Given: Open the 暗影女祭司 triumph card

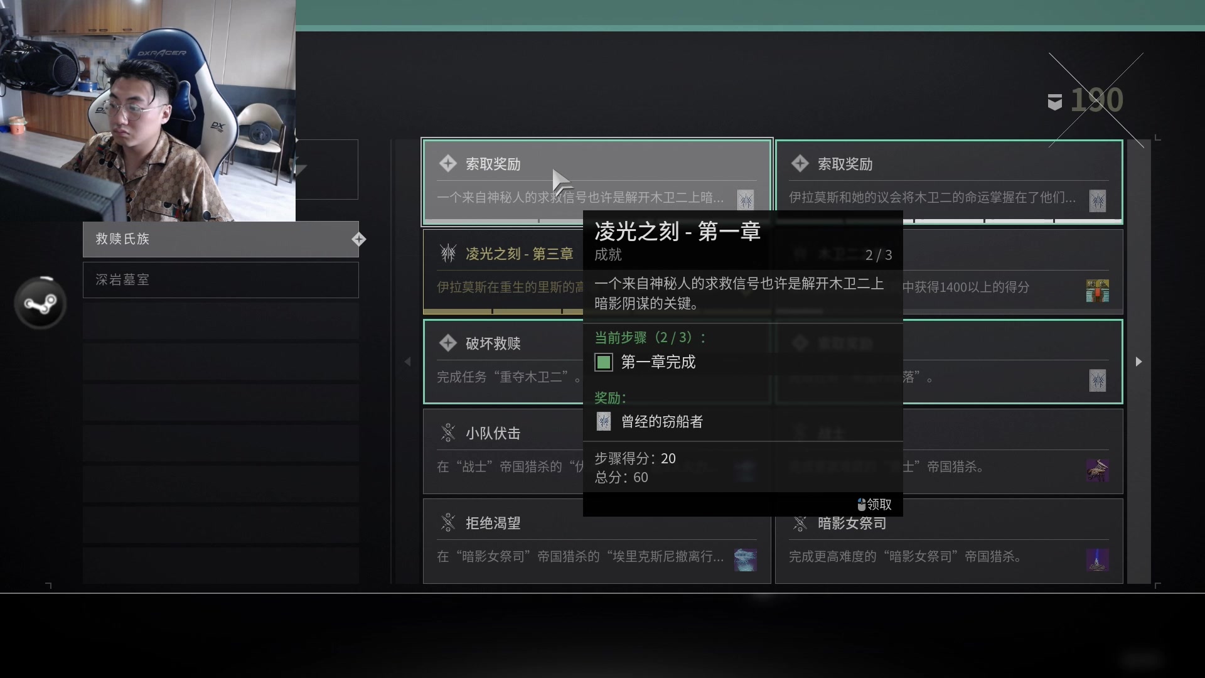Looking at the screenshot, I should click(x=949, y=541).
